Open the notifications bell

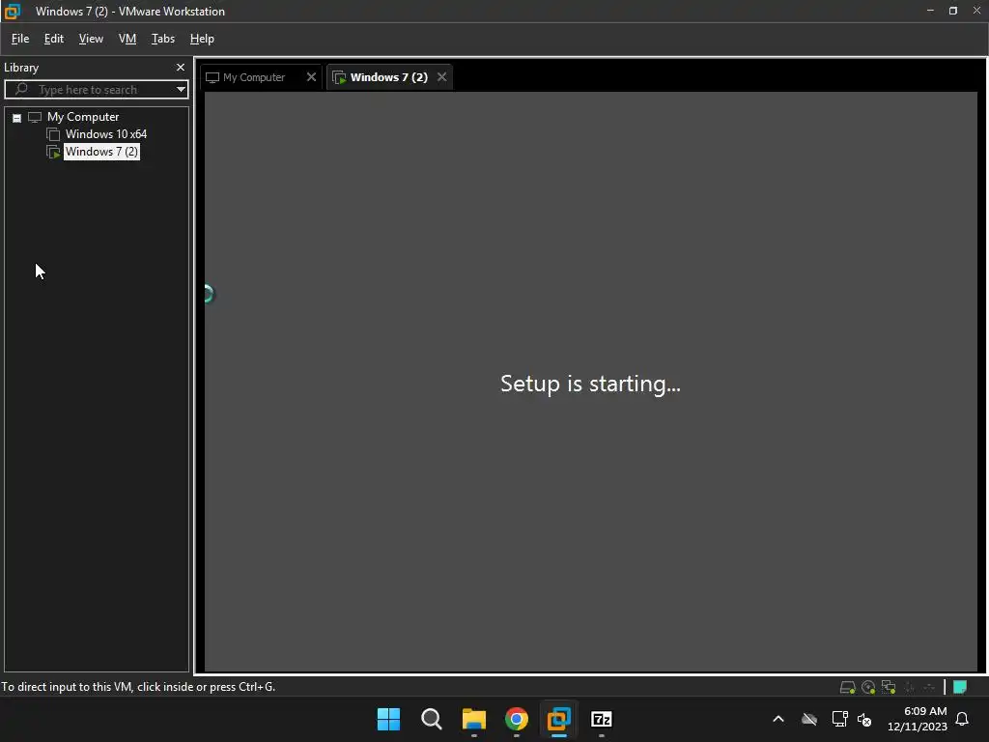click(963, 719)
